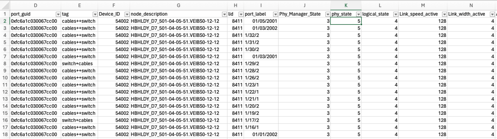The image size is (497, 139).
Task: Open the port_guid filter dropdown
Action: pos(58,14)
